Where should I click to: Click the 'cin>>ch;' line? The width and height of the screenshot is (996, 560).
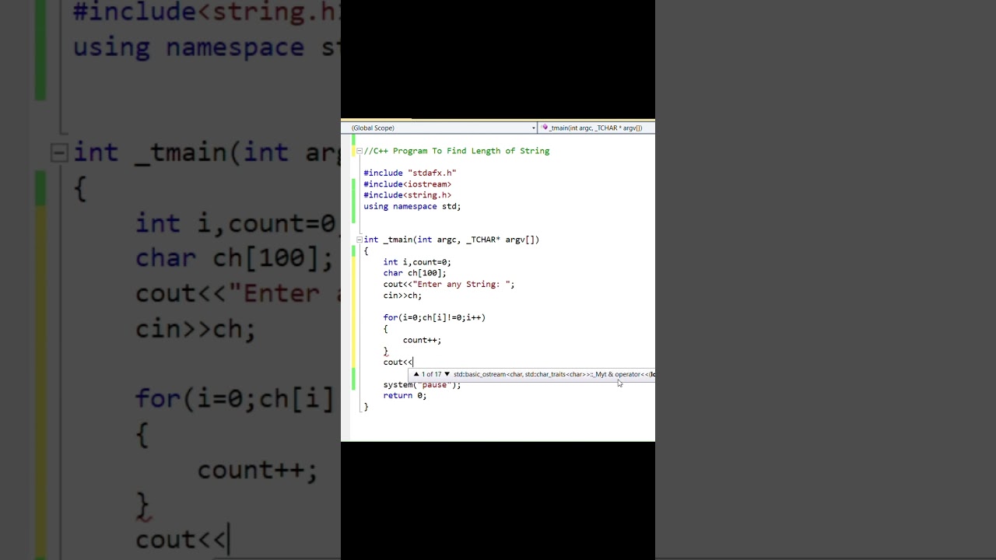click(402, 296)
